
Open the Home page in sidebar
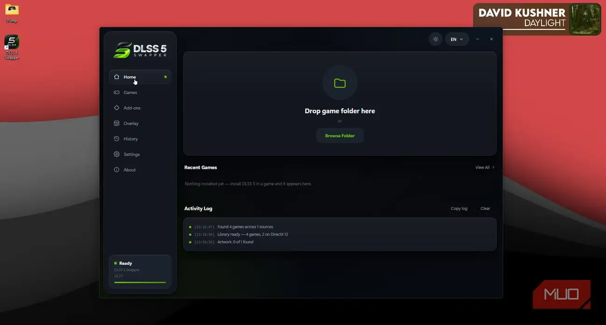tap(140, 77)
